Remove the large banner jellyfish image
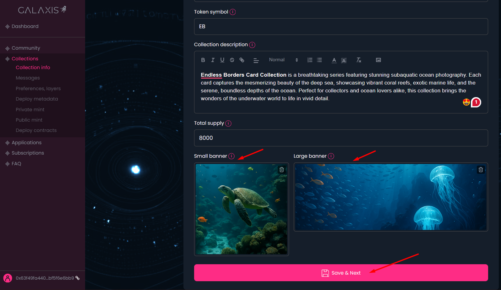 pyautogui.click(x=481, y=170)
